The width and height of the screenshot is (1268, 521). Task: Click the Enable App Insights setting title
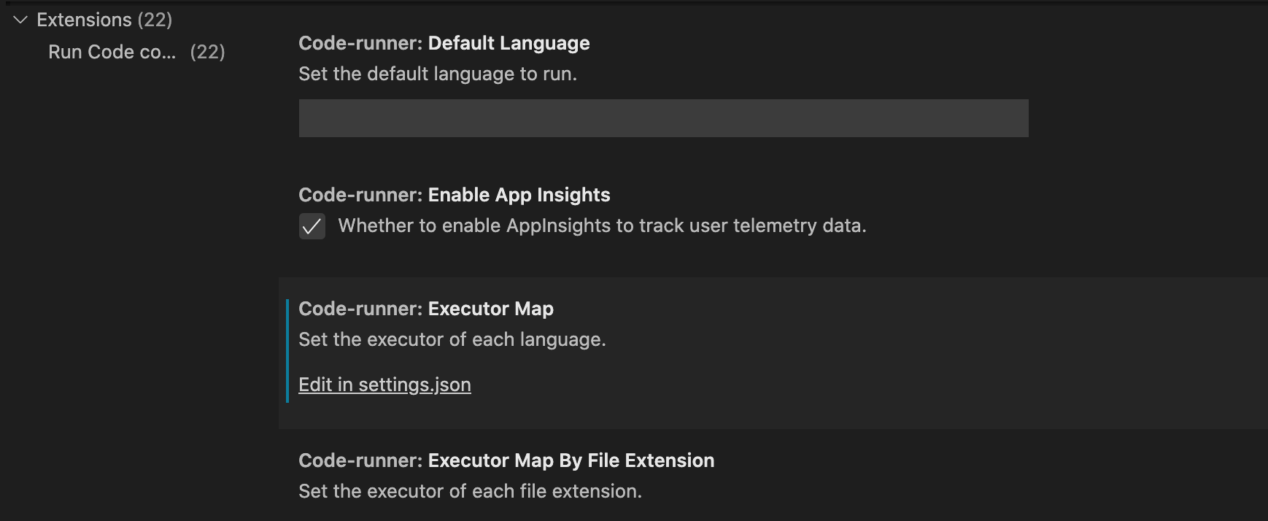pos(519,195)
